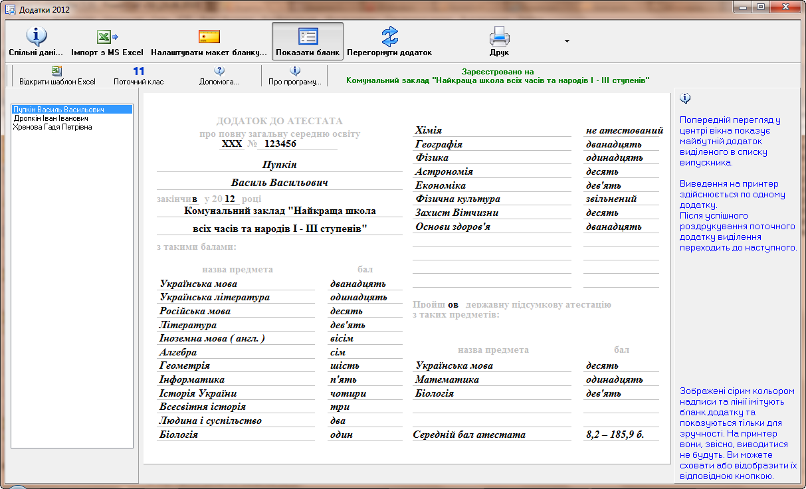This screenshot has height=489, width=806.
Task: Select Хренова Гадя Петрівна in list
Action: click(52, 126)
